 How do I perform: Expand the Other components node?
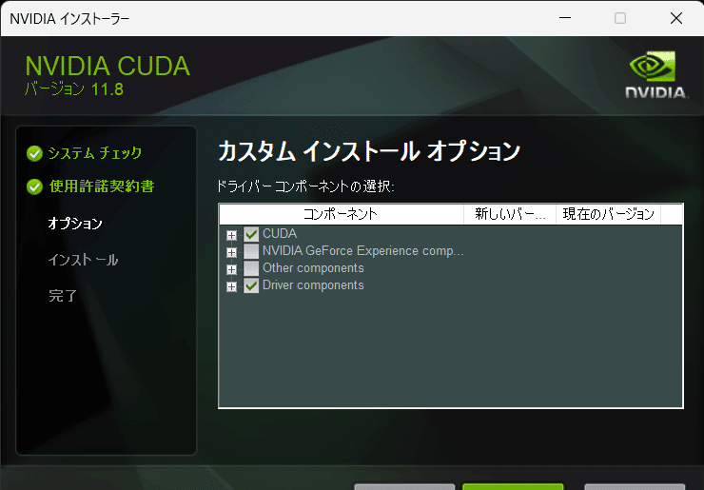click(x=232, y=269)
